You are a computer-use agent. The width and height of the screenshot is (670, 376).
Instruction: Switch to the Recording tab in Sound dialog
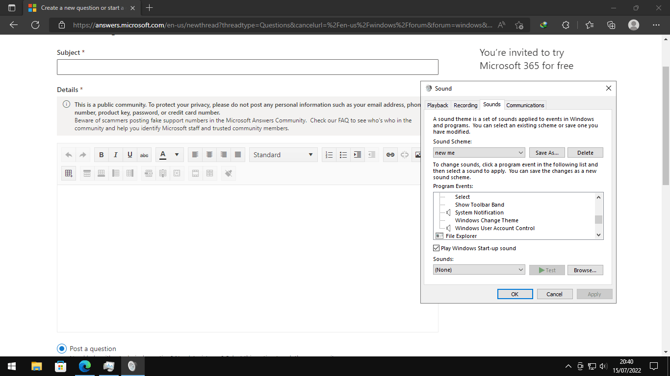point(465,105)
